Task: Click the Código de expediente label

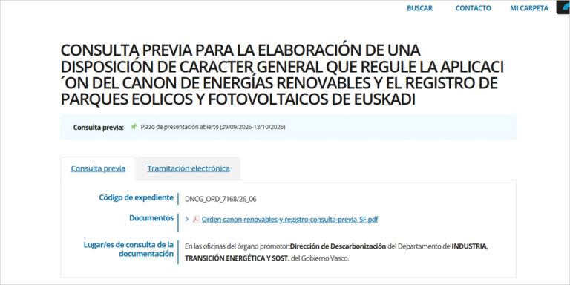Action: point(137,197)
